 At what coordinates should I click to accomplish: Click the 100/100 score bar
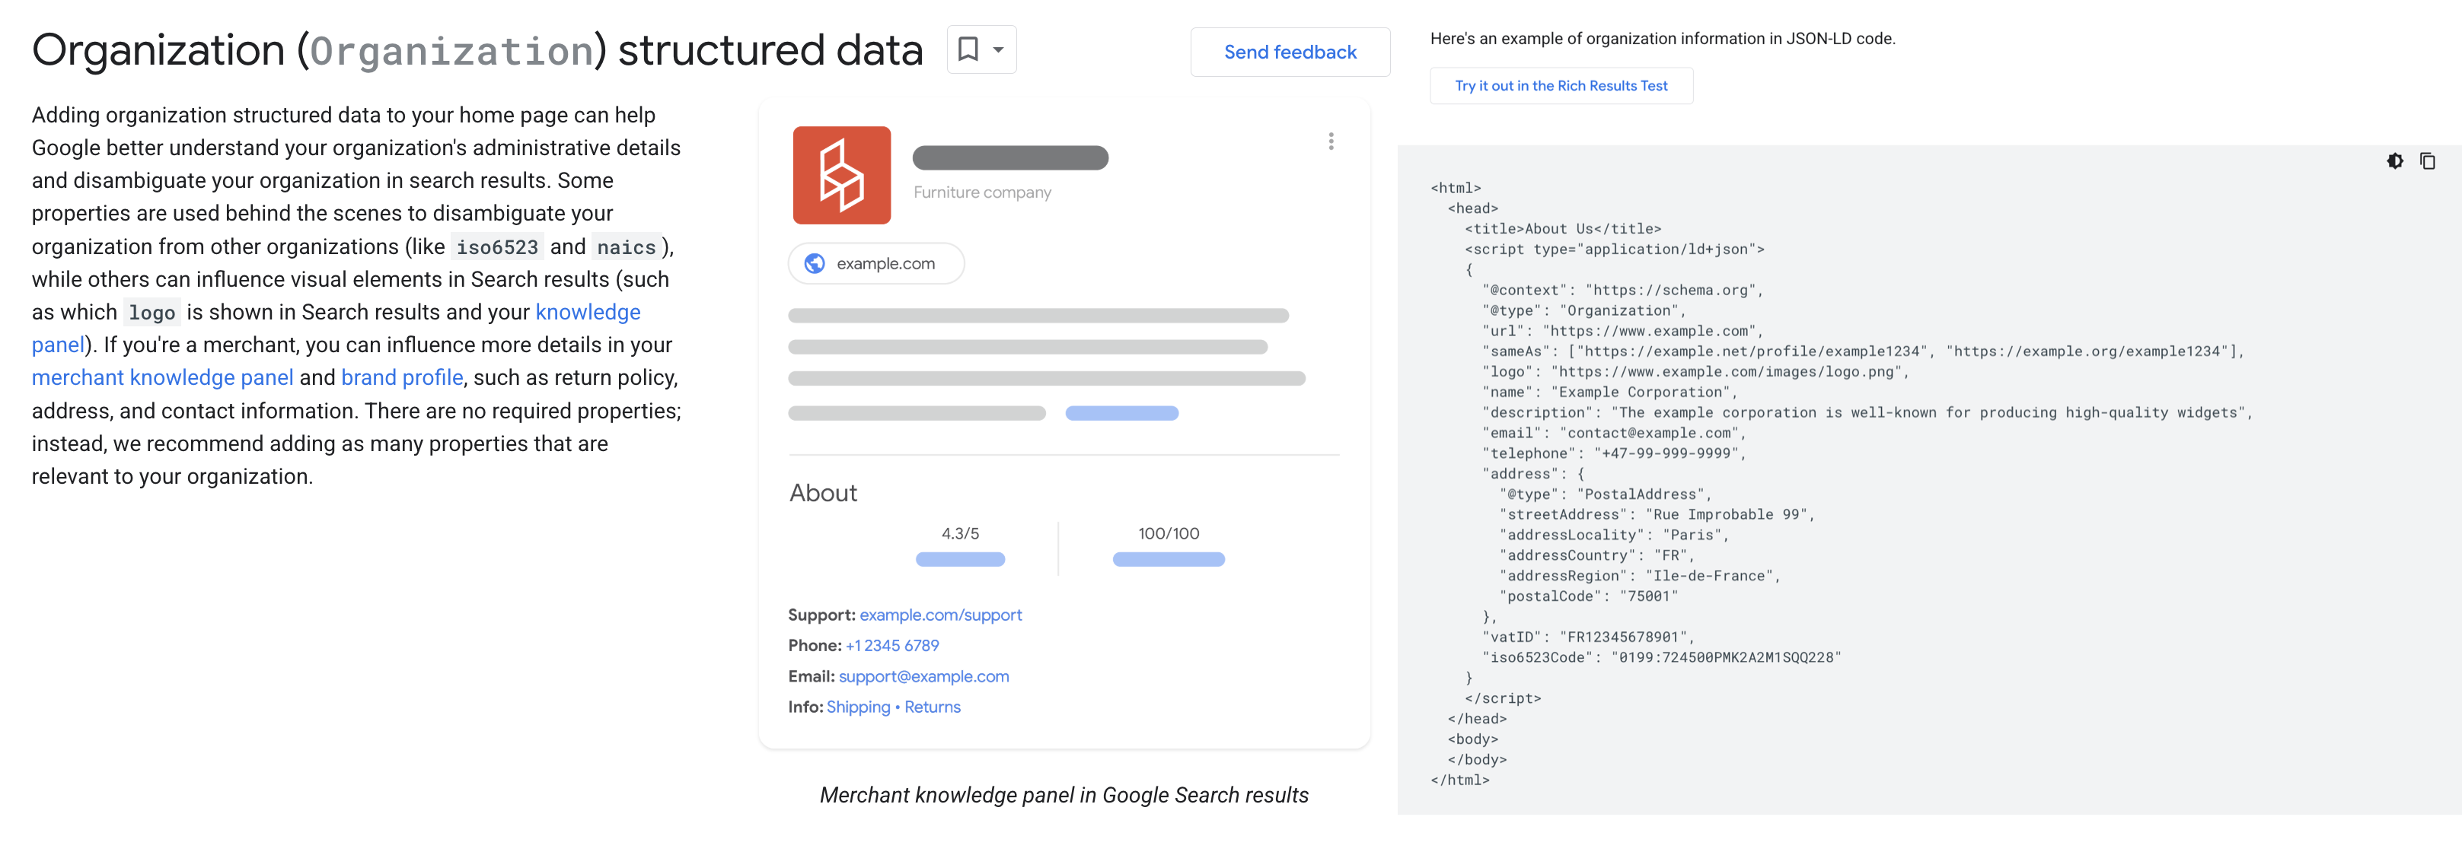1168,560
